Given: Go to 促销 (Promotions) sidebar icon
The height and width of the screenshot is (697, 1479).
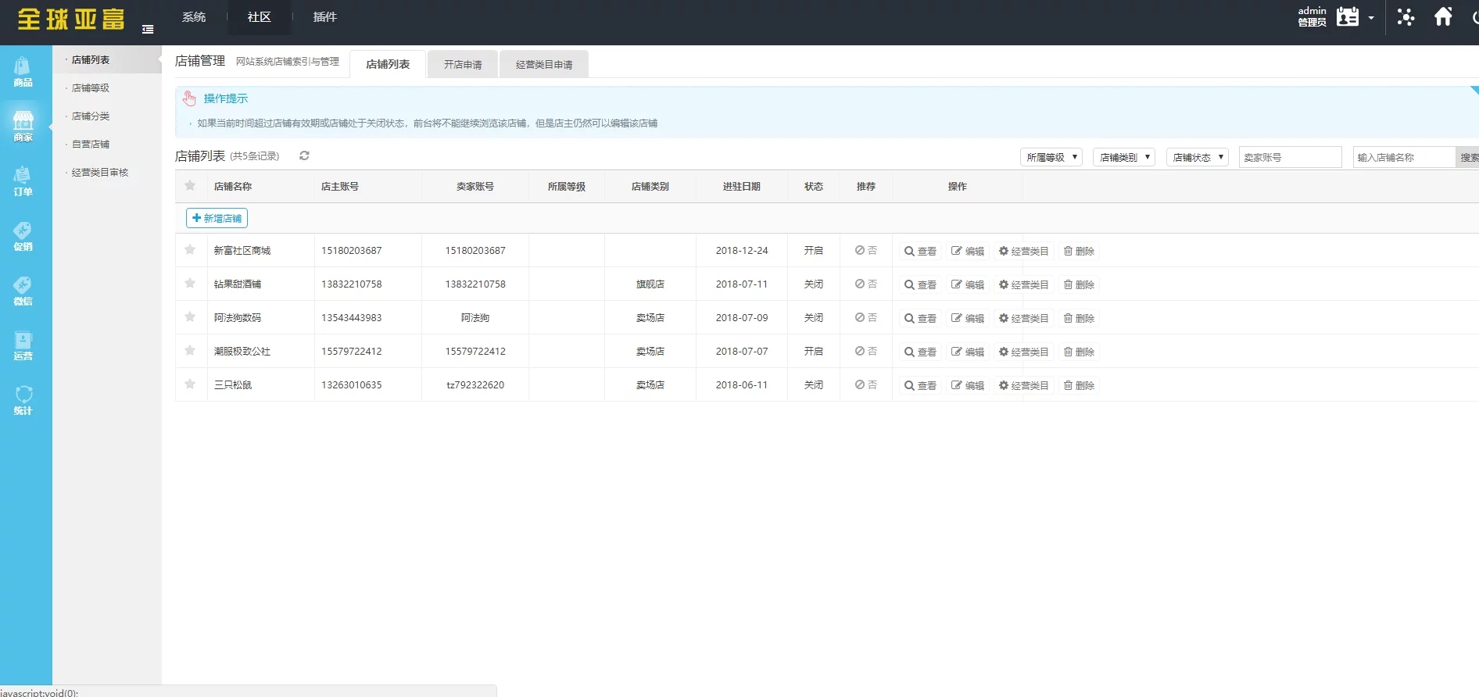Looking at the screenshot, I should [23, 236].
